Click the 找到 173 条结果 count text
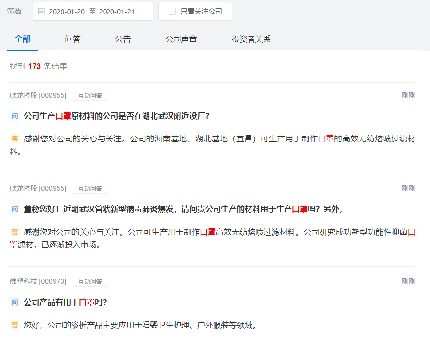 coord(38,67)
